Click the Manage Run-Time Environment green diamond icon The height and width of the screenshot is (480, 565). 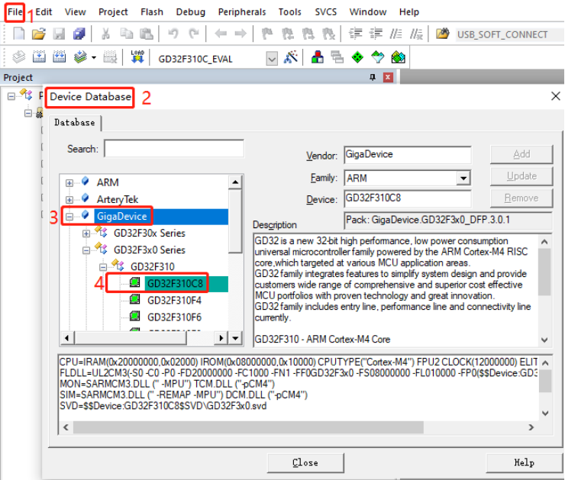[x=357, y=58]
